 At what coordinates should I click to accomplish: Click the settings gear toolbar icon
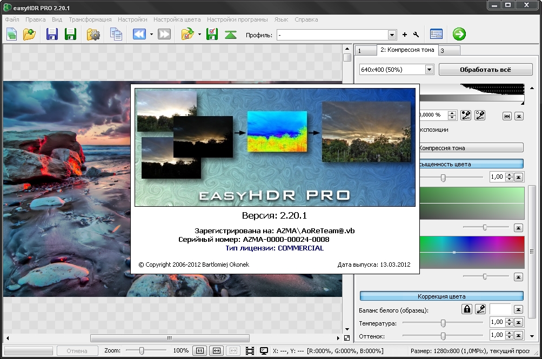tap(93, 35)
